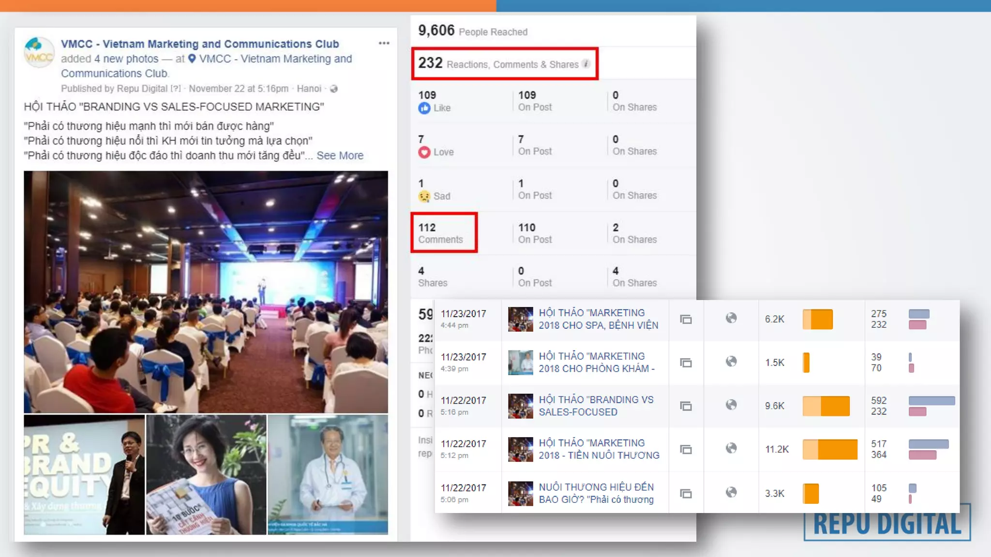Click the blue Like reaction icon
The height and width of the screenshot is (557, 991).
click(424, 108)
